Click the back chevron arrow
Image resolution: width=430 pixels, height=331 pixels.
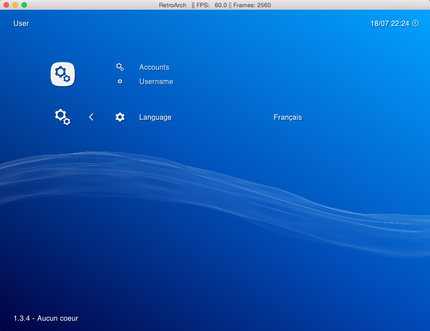[x=91, y=117]
